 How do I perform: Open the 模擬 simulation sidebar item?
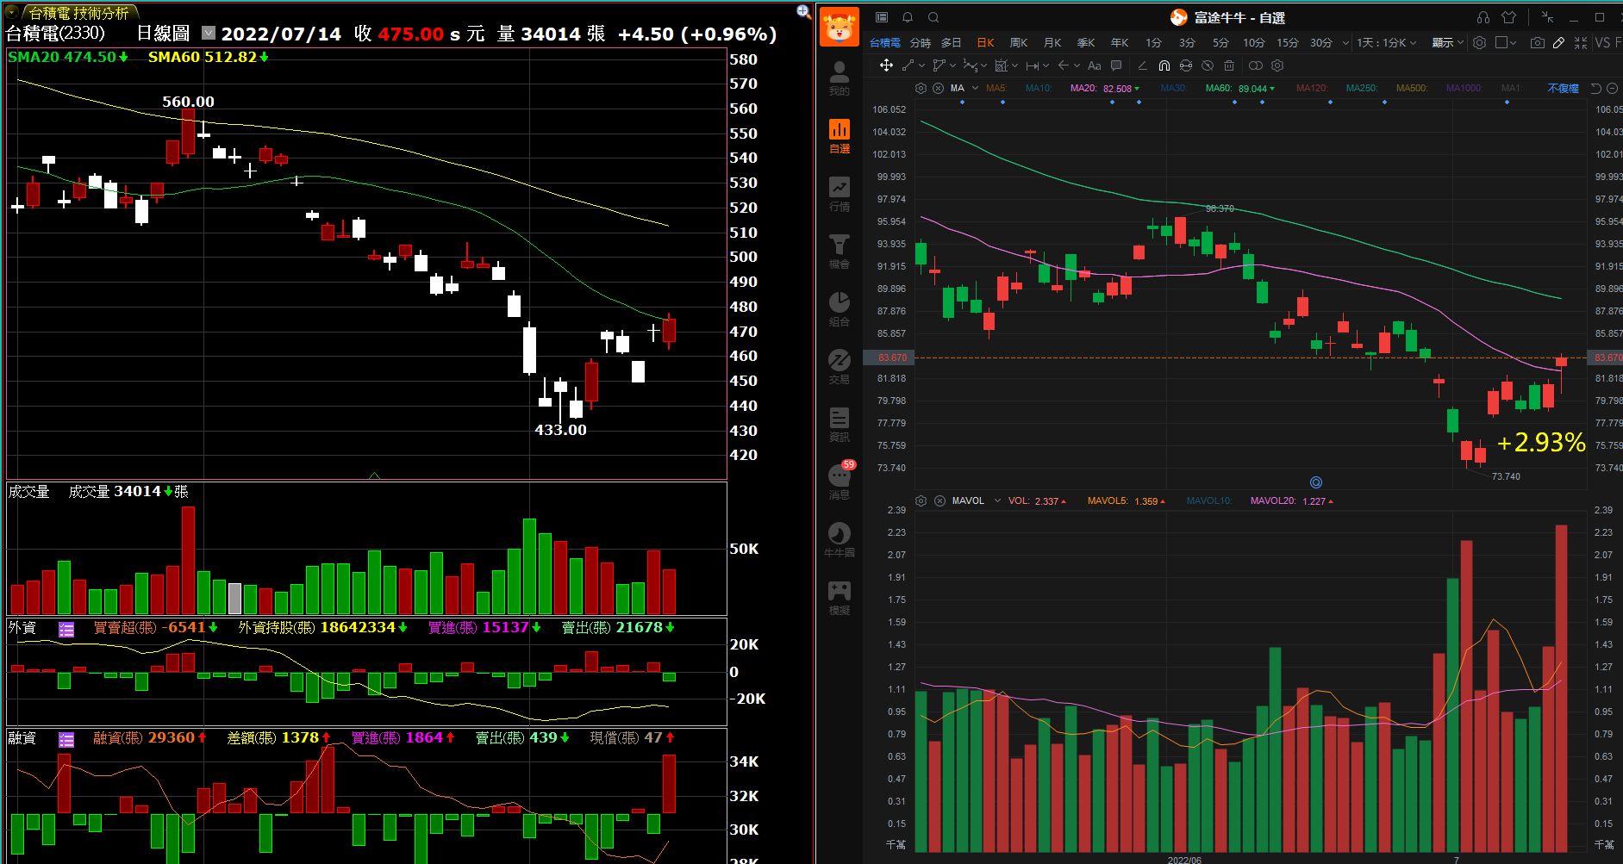840,598
